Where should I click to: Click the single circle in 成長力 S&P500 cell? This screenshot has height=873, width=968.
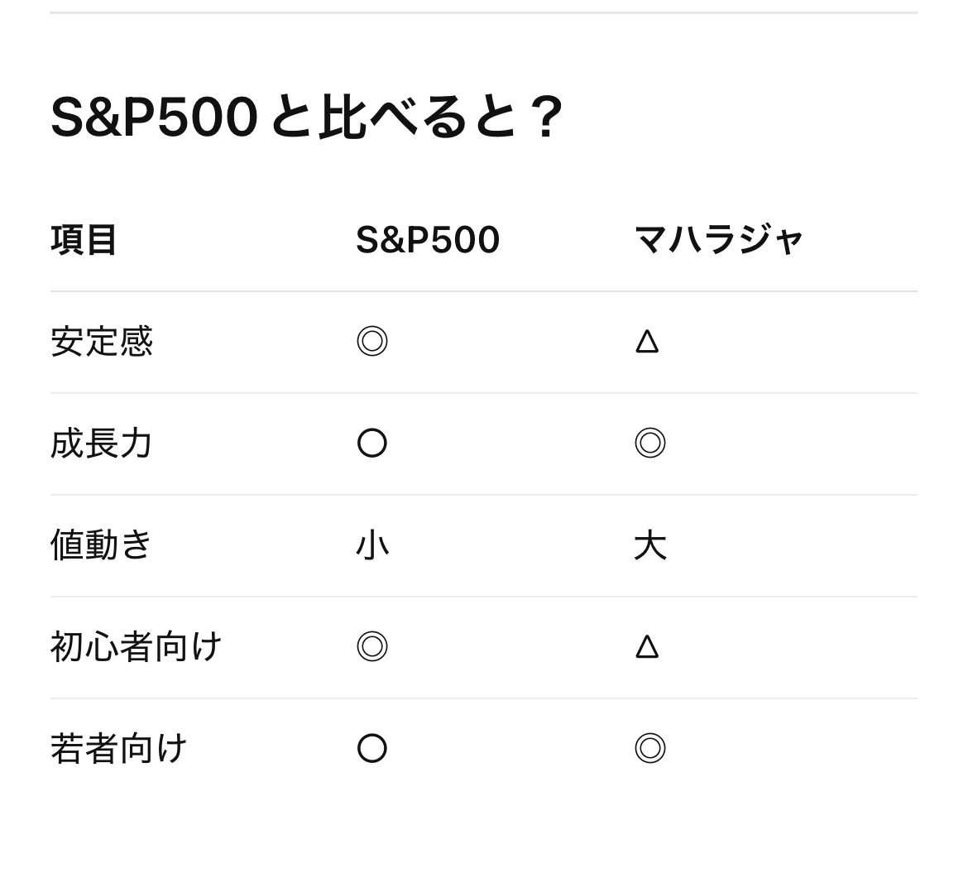[x=372, y=444]
